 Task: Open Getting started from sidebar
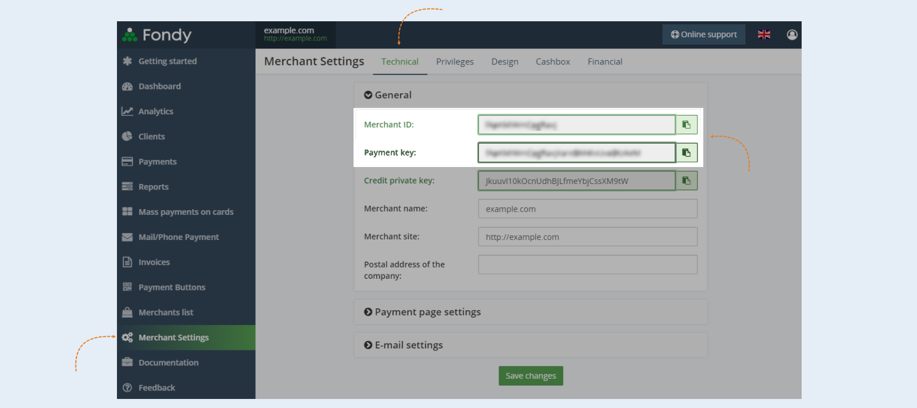186,61
